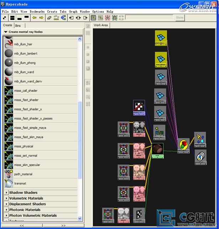Create a mib_illum_ward node
The image size is (219, 229).
(x=41, y=72)
